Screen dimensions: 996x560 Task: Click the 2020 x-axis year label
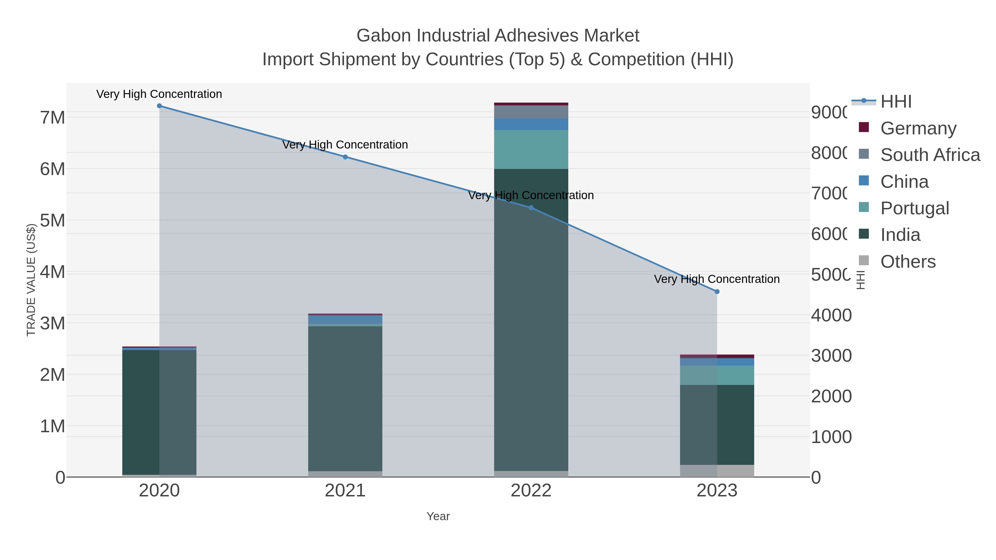coord(159,491)
